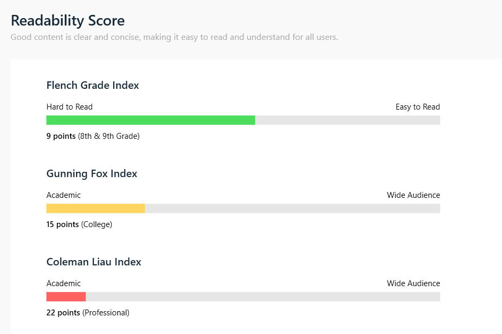
Task: Select the 22 points (Professional) score
Action: (x=88, y=313)
